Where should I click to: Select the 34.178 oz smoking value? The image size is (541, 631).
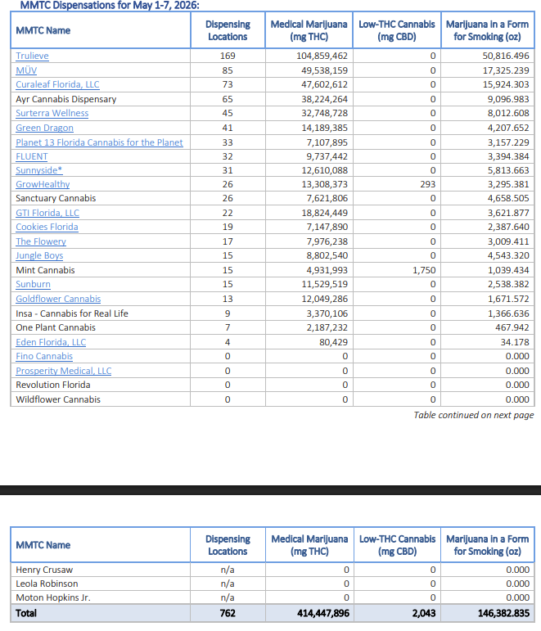[x=515, y=342]
